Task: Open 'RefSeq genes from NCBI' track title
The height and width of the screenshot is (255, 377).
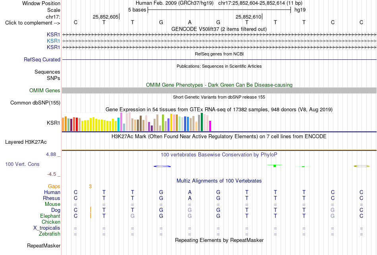Action: (x=219, y=54)
